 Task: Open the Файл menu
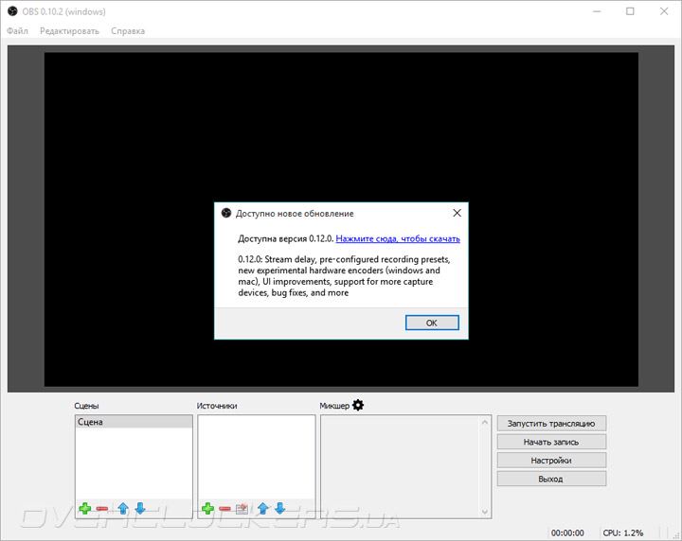pyautogui.click(x=17, y=31)
